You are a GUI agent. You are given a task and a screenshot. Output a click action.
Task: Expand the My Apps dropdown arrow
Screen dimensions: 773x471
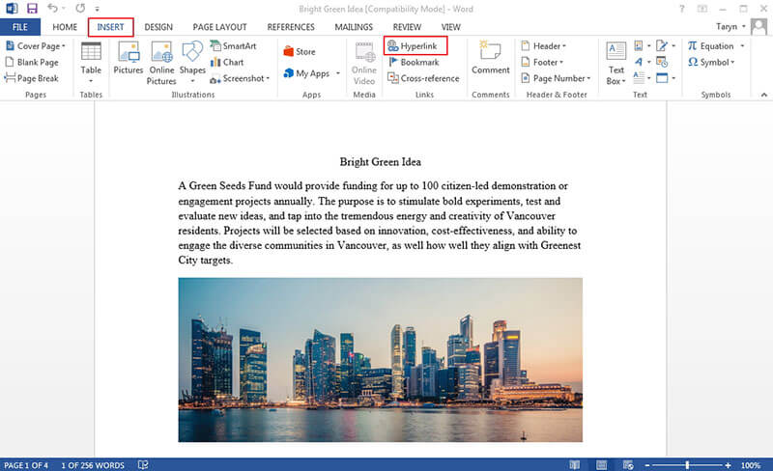click(x=338, y=73)
